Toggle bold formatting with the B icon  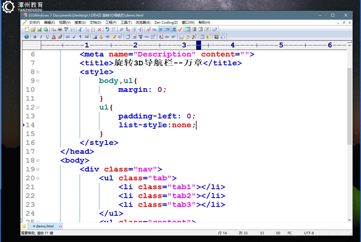coord(35,37)
